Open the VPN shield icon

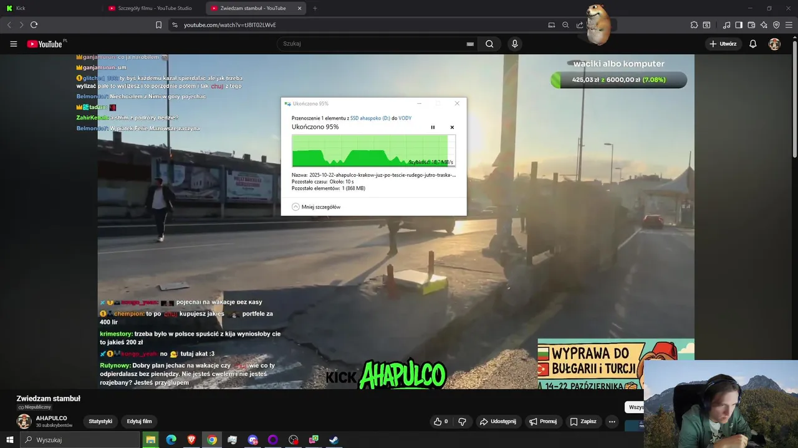[x=776, y=25]
